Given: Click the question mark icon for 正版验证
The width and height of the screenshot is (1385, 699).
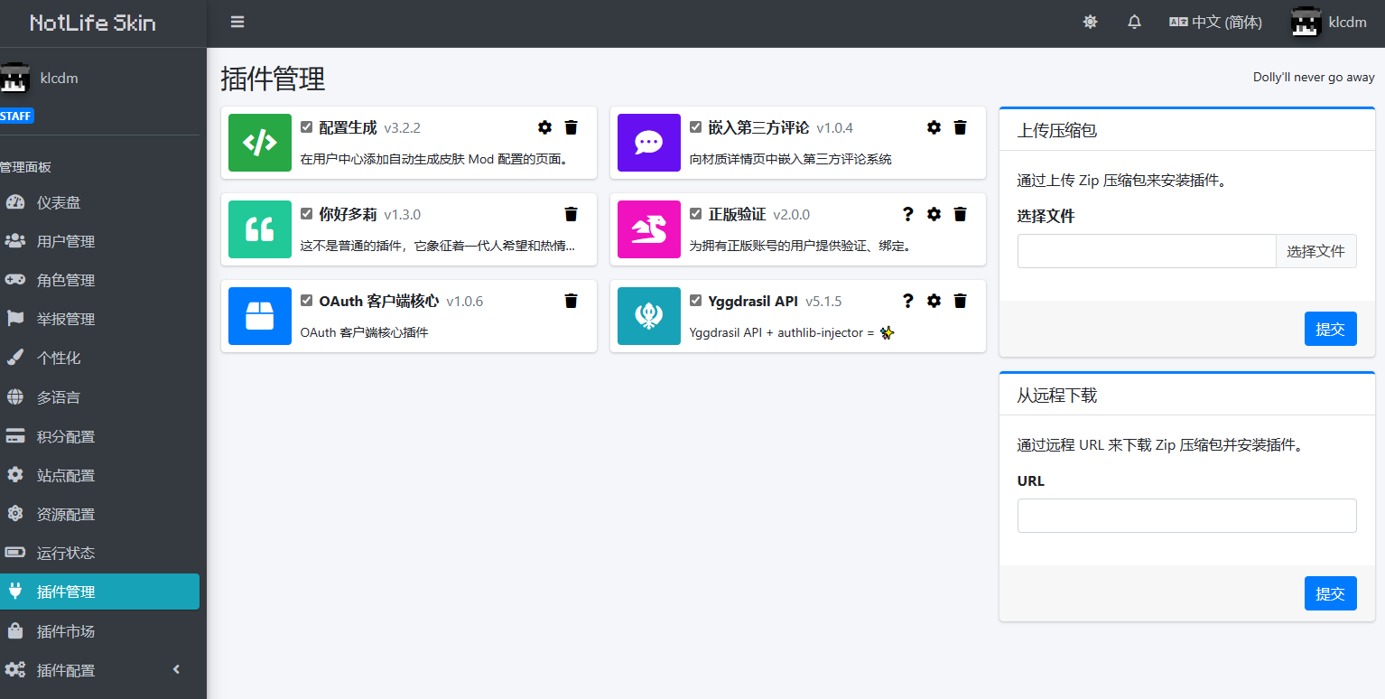Looking at the screenshot, I should (908, 214).
